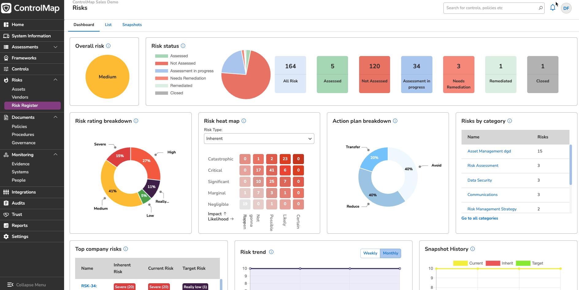The width and height of the screenshot is (579, 290).
Task: Click the Integrations sidebar icon
Action: coord(6,192)
